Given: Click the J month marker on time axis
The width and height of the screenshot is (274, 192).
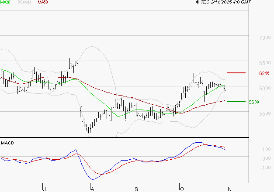Looking at the screenshot, I should 44,189.
